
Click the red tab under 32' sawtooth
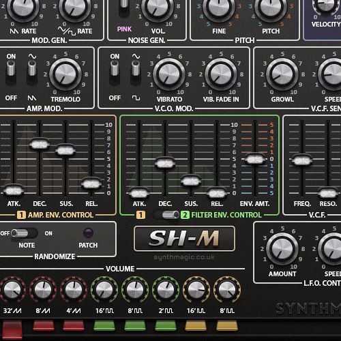(x=12, y=329)
